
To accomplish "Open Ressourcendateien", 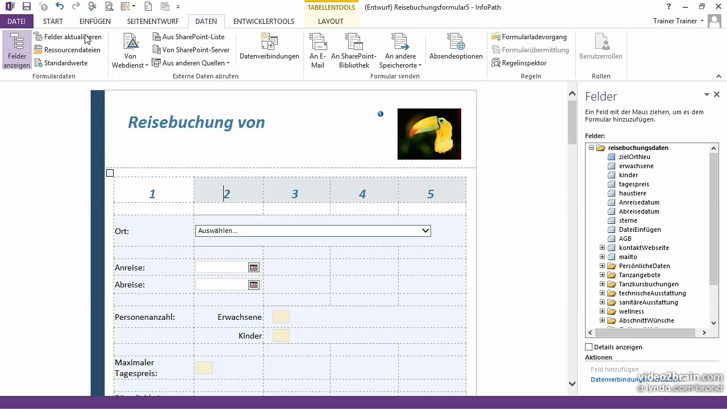I will 68,50.
